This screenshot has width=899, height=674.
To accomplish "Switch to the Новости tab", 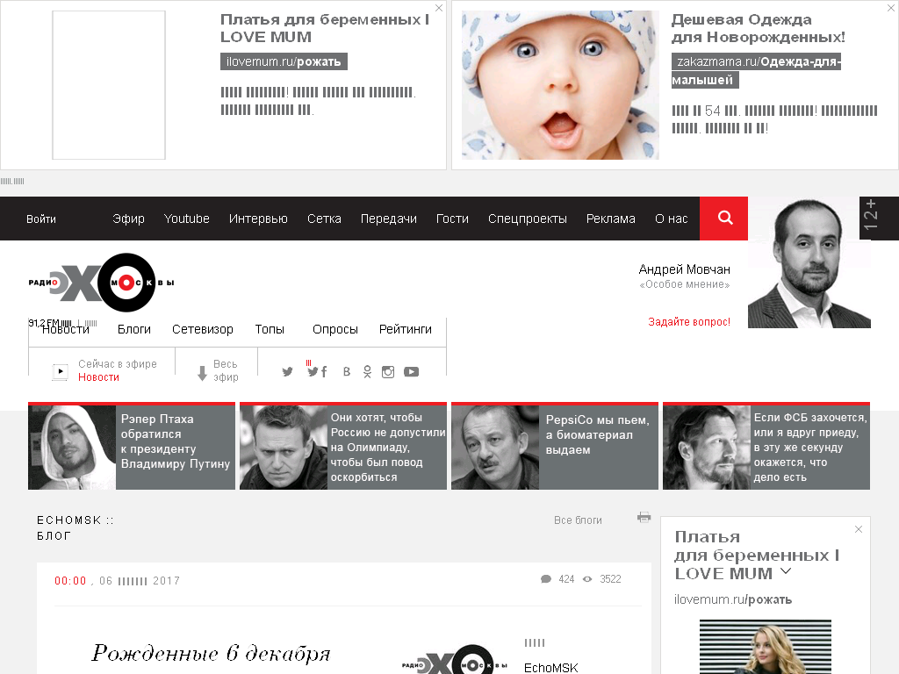I will point(66,330).
